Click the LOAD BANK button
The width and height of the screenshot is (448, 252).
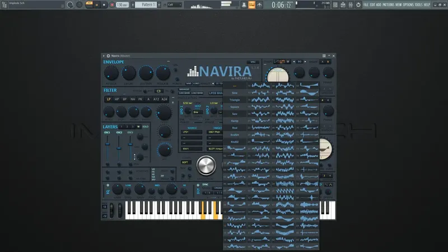(x=197, y=93)
